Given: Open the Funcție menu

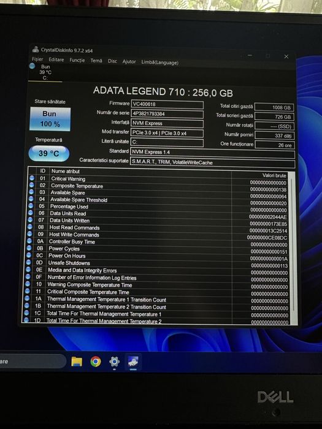Looking at the screenshot, I should [77, 60].
